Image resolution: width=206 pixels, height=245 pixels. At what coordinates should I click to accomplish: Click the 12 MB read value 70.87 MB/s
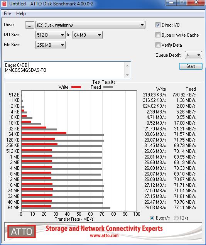point(185,179)
